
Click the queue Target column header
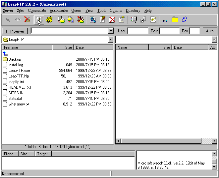[x=43, y=154]
